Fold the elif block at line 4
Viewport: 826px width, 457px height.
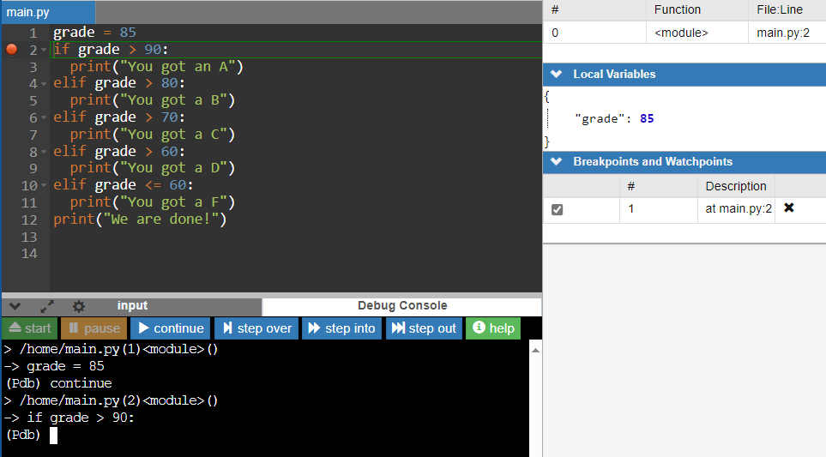coord(44,84)
